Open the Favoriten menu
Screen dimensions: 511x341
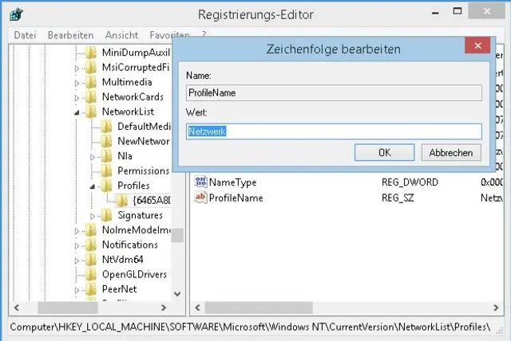coord(169,35)
